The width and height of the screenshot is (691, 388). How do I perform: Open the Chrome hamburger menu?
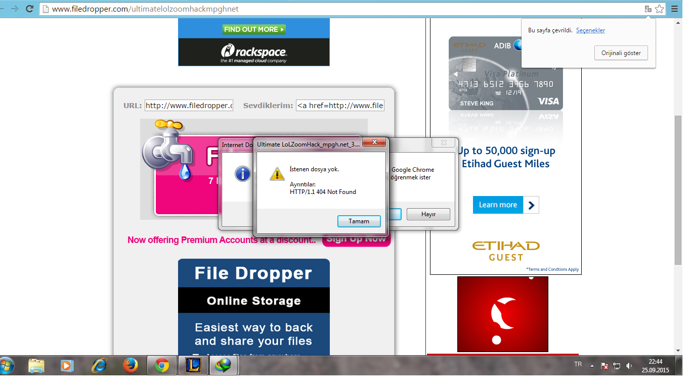point(674,9)
